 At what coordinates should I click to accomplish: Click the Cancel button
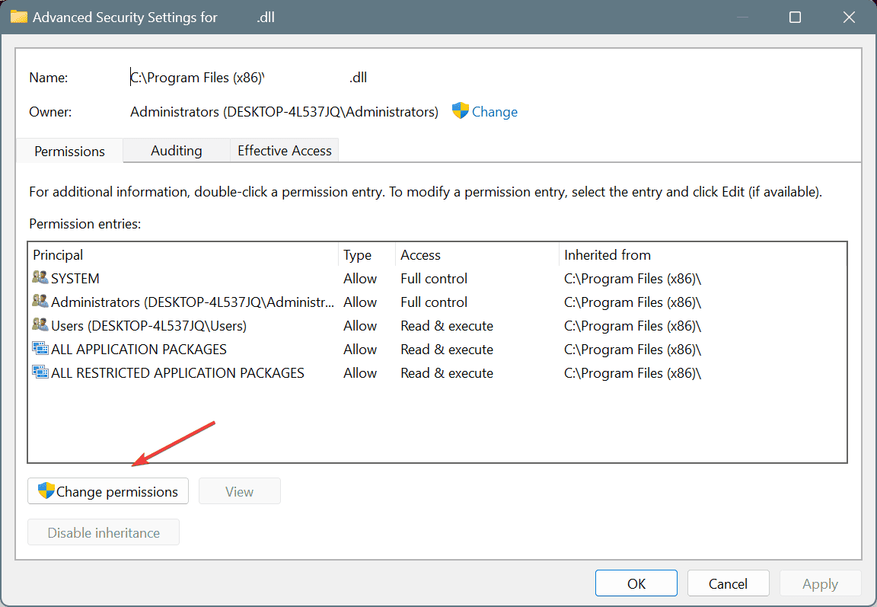click(728, 583)
